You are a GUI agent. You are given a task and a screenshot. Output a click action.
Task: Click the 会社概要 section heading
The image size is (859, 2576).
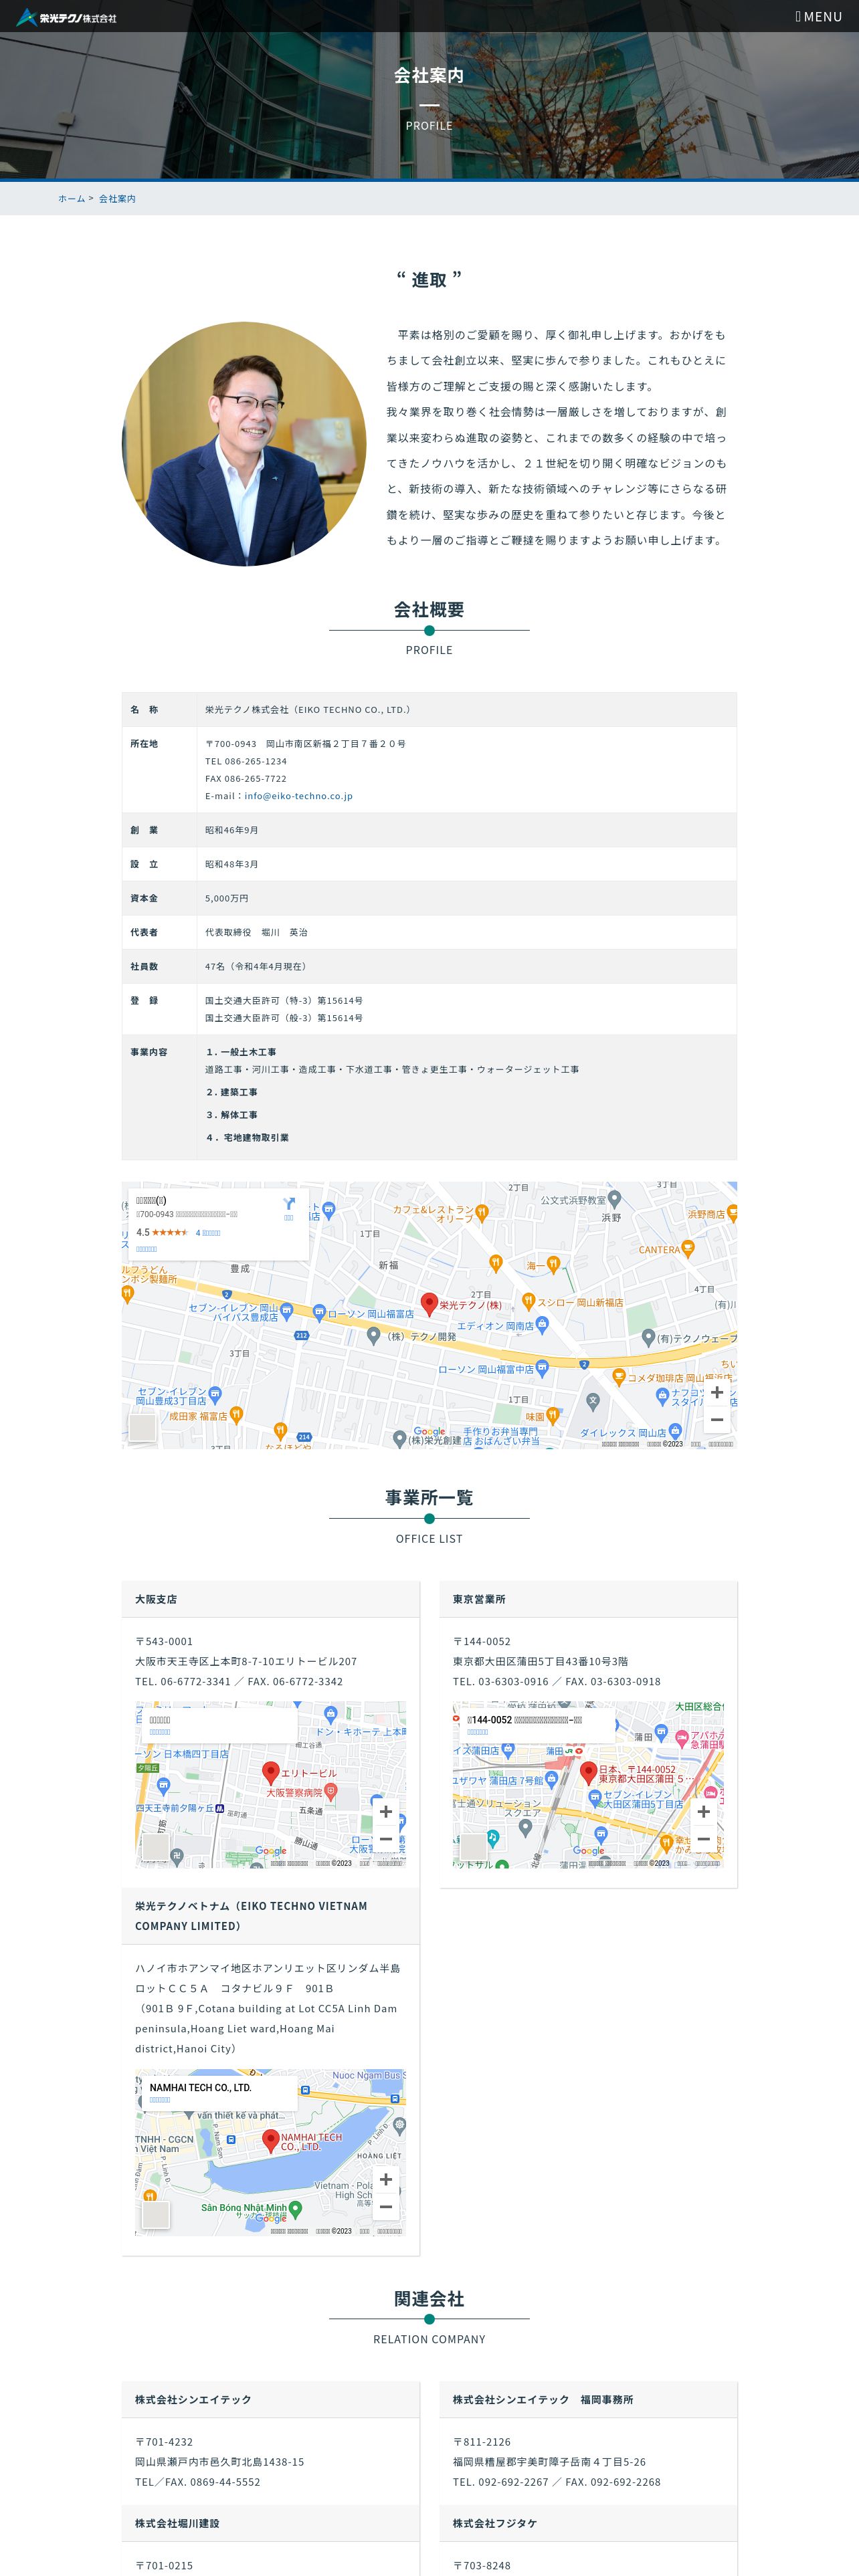(x=429, y=609)
